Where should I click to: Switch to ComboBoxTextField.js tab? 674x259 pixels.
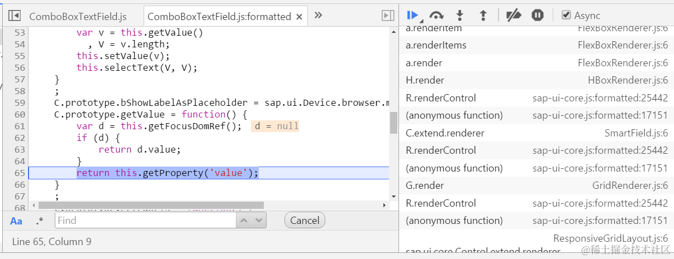tap(78, 17)
